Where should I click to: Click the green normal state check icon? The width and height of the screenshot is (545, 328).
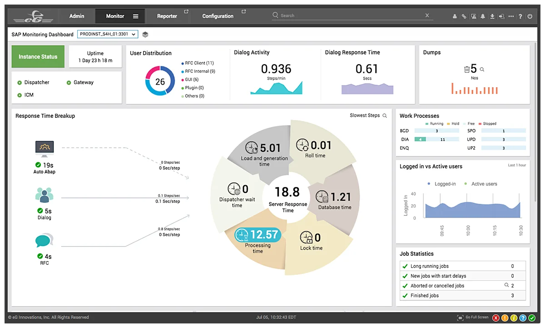[x=532, y=318]
